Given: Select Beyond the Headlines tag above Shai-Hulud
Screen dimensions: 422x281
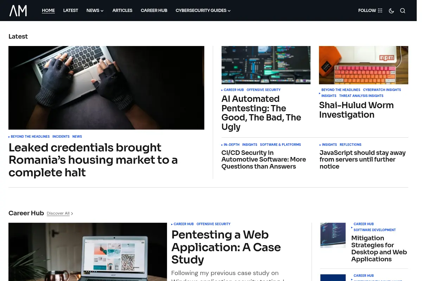Looking at the screenshot, I should pos(341,90).
